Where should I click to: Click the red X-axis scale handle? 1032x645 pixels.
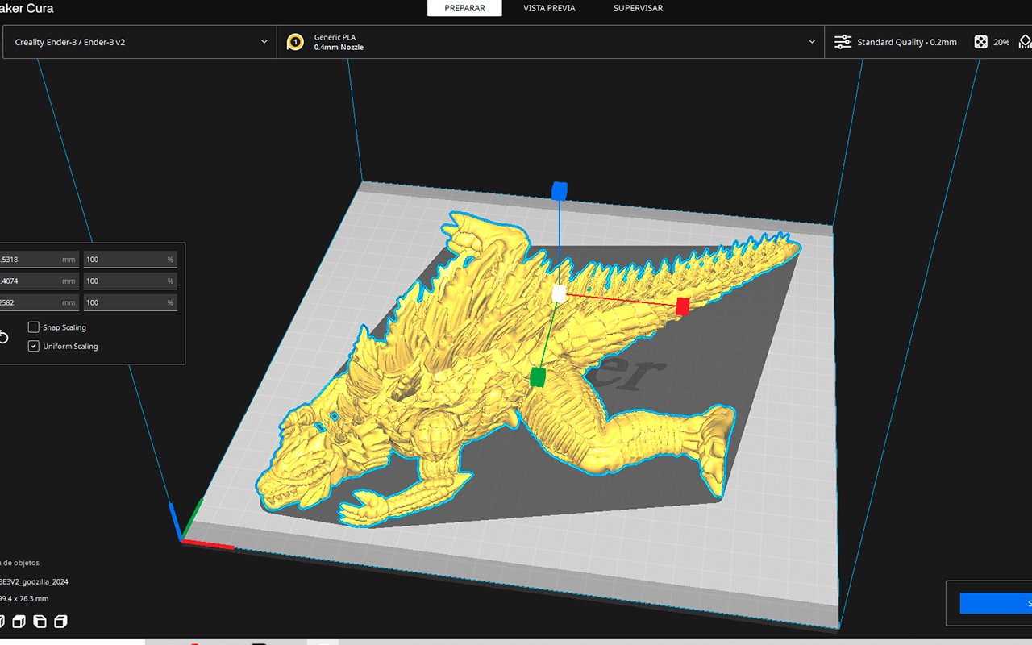tap(683, 306)
